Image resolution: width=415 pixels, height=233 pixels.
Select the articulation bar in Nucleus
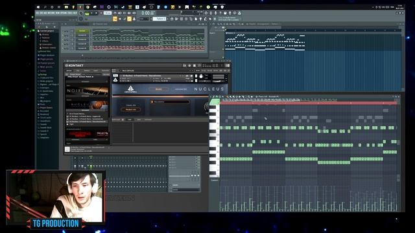click(x=170, y=102)
